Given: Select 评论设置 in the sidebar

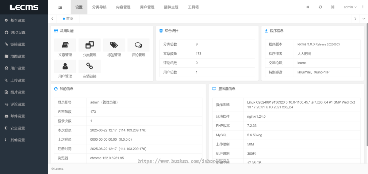Looking at the screenshot, I should (x=24, y=104).
